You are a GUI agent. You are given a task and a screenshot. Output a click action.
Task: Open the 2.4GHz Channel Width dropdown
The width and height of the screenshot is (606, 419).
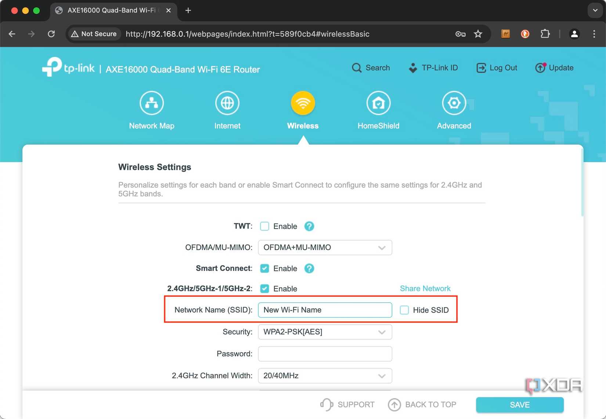pyautogui.click(x=325, y=376)
